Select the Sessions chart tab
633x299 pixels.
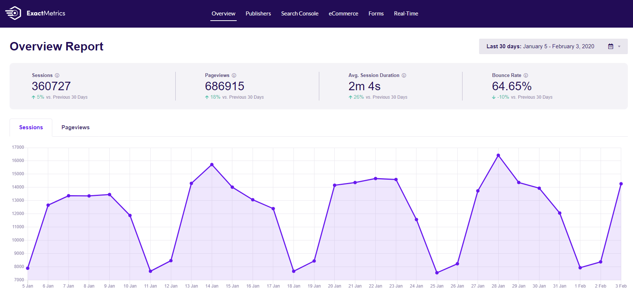pyautogui.click(x=31, y=127)
